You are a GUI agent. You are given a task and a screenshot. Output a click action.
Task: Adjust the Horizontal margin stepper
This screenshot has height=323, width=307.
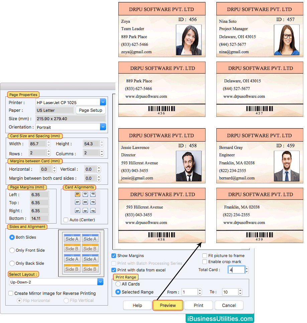click(x=54, y=169)
